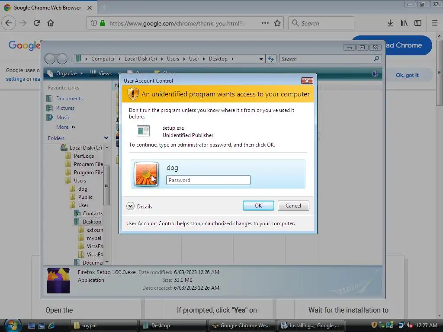This screenshot has width=443, height=332.
Task: Open the page actions three-dots menu
Action: (265, 23)
